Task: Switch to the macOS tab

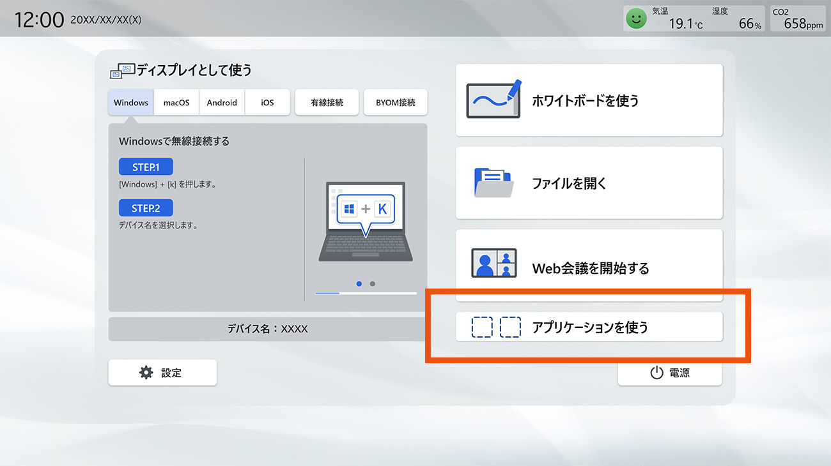Action: pos(176,102)
